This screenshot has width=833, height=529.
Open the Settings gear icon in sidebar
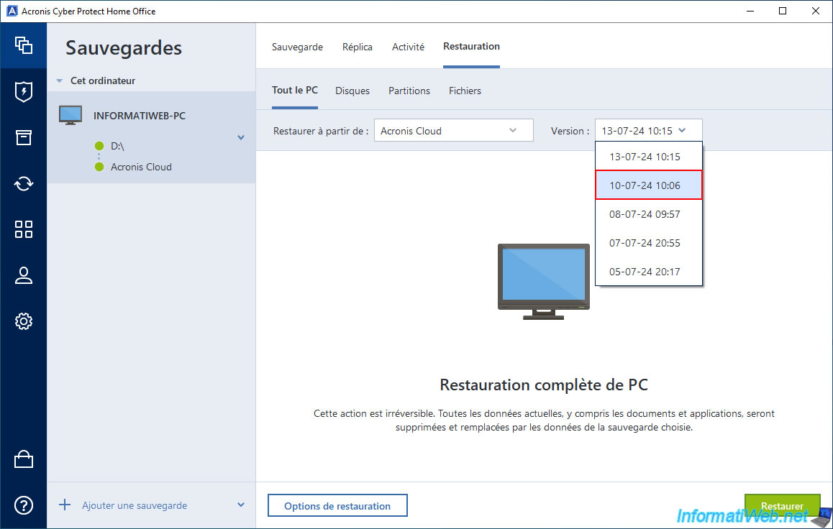coord(23,321)
